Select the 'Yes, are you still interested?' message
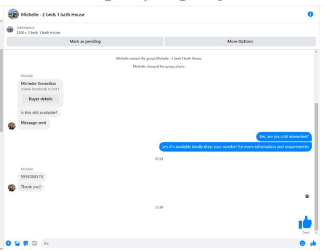323x251 pixels. click(284, 137)
